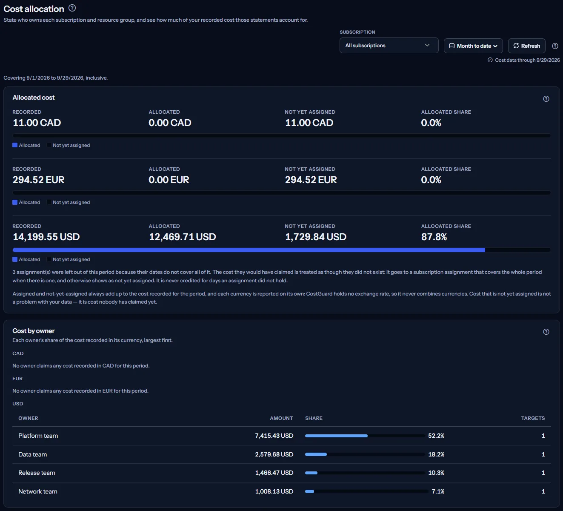
Task: Click the Network team share bar
Action: coord(366,491)
